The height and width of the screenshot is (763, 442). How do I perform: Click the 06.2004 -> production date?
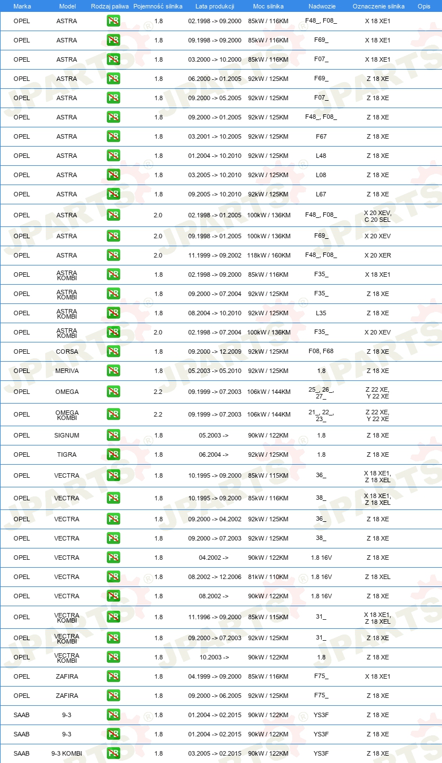214,455
